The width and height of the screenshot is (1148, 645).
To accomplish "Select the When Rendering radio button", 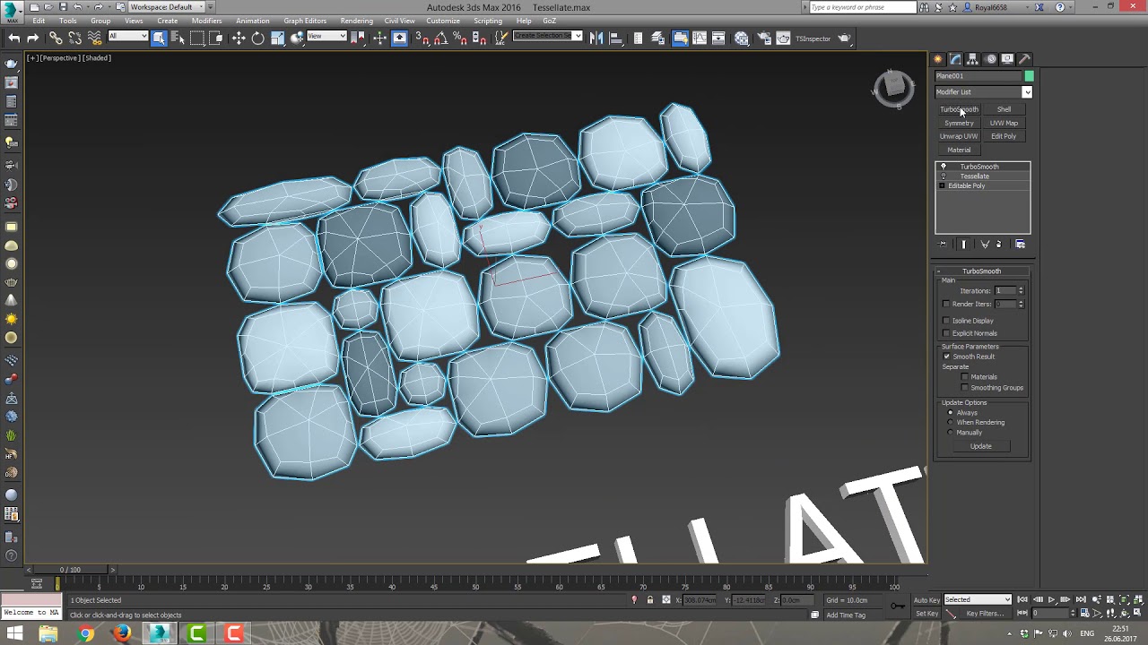I will click(x=951, y=423).
